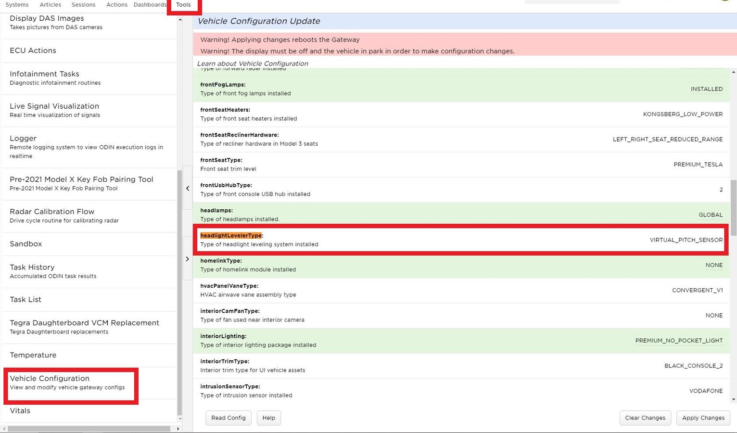Click config list scroll down arrow
The height and width of the screenshot is (433, 737).
(x=733, y=399)
